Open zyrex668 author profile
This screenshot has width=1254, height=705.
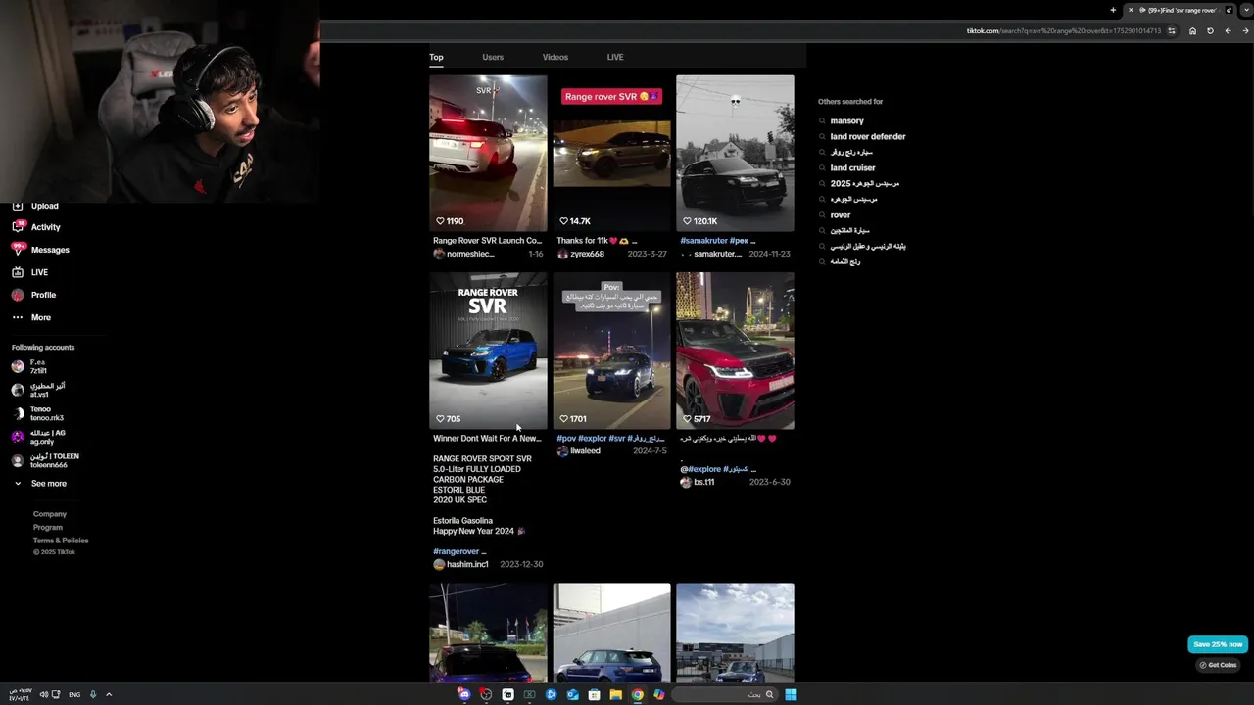pos(581,254)
